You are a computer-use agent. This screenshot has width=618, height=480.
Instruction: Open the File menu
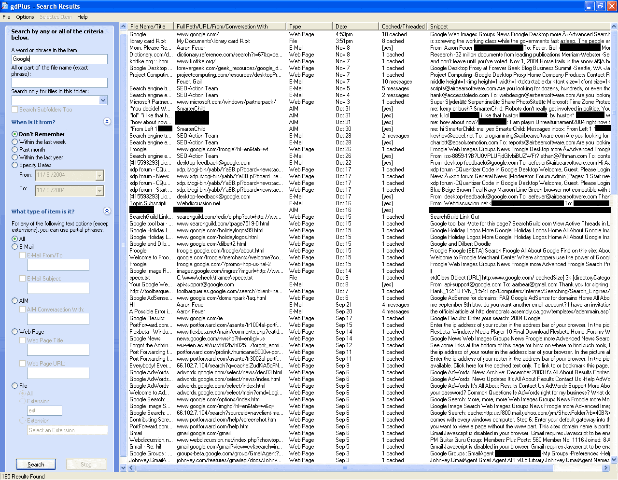(6, 17)
